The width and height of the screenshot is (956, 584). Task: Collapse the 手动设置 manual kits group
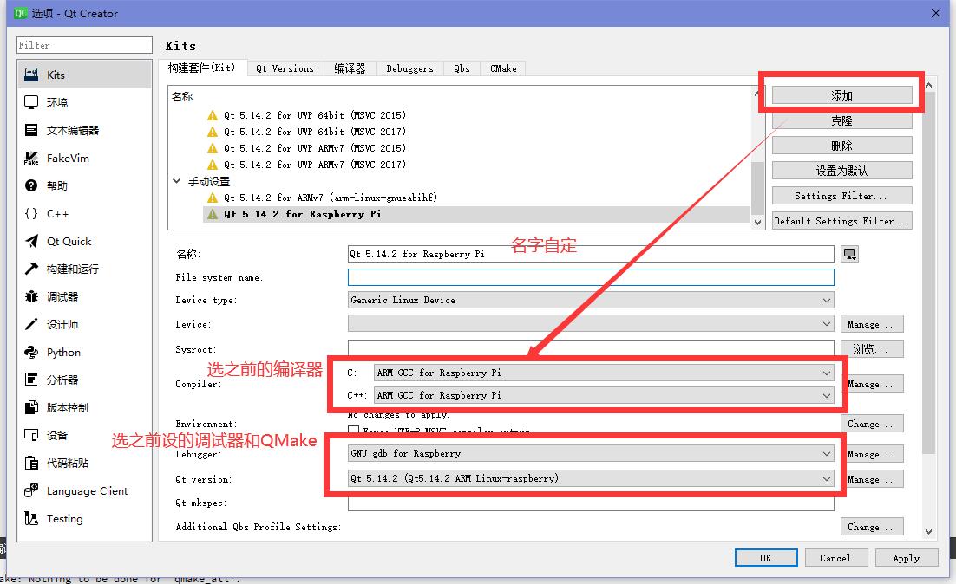pos(176,181)
